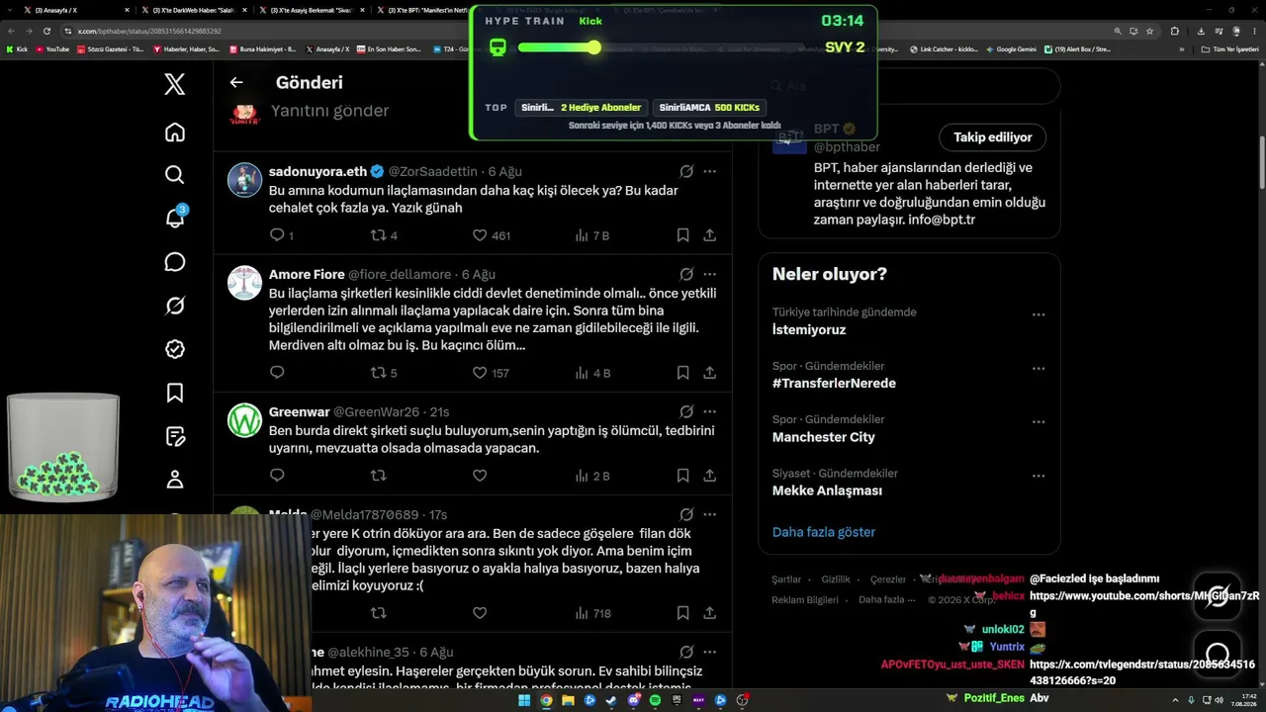Screen dimensions: 1266x712
Task: Open more options on sadonuyora.eth's post
Action: coord(709,171)
